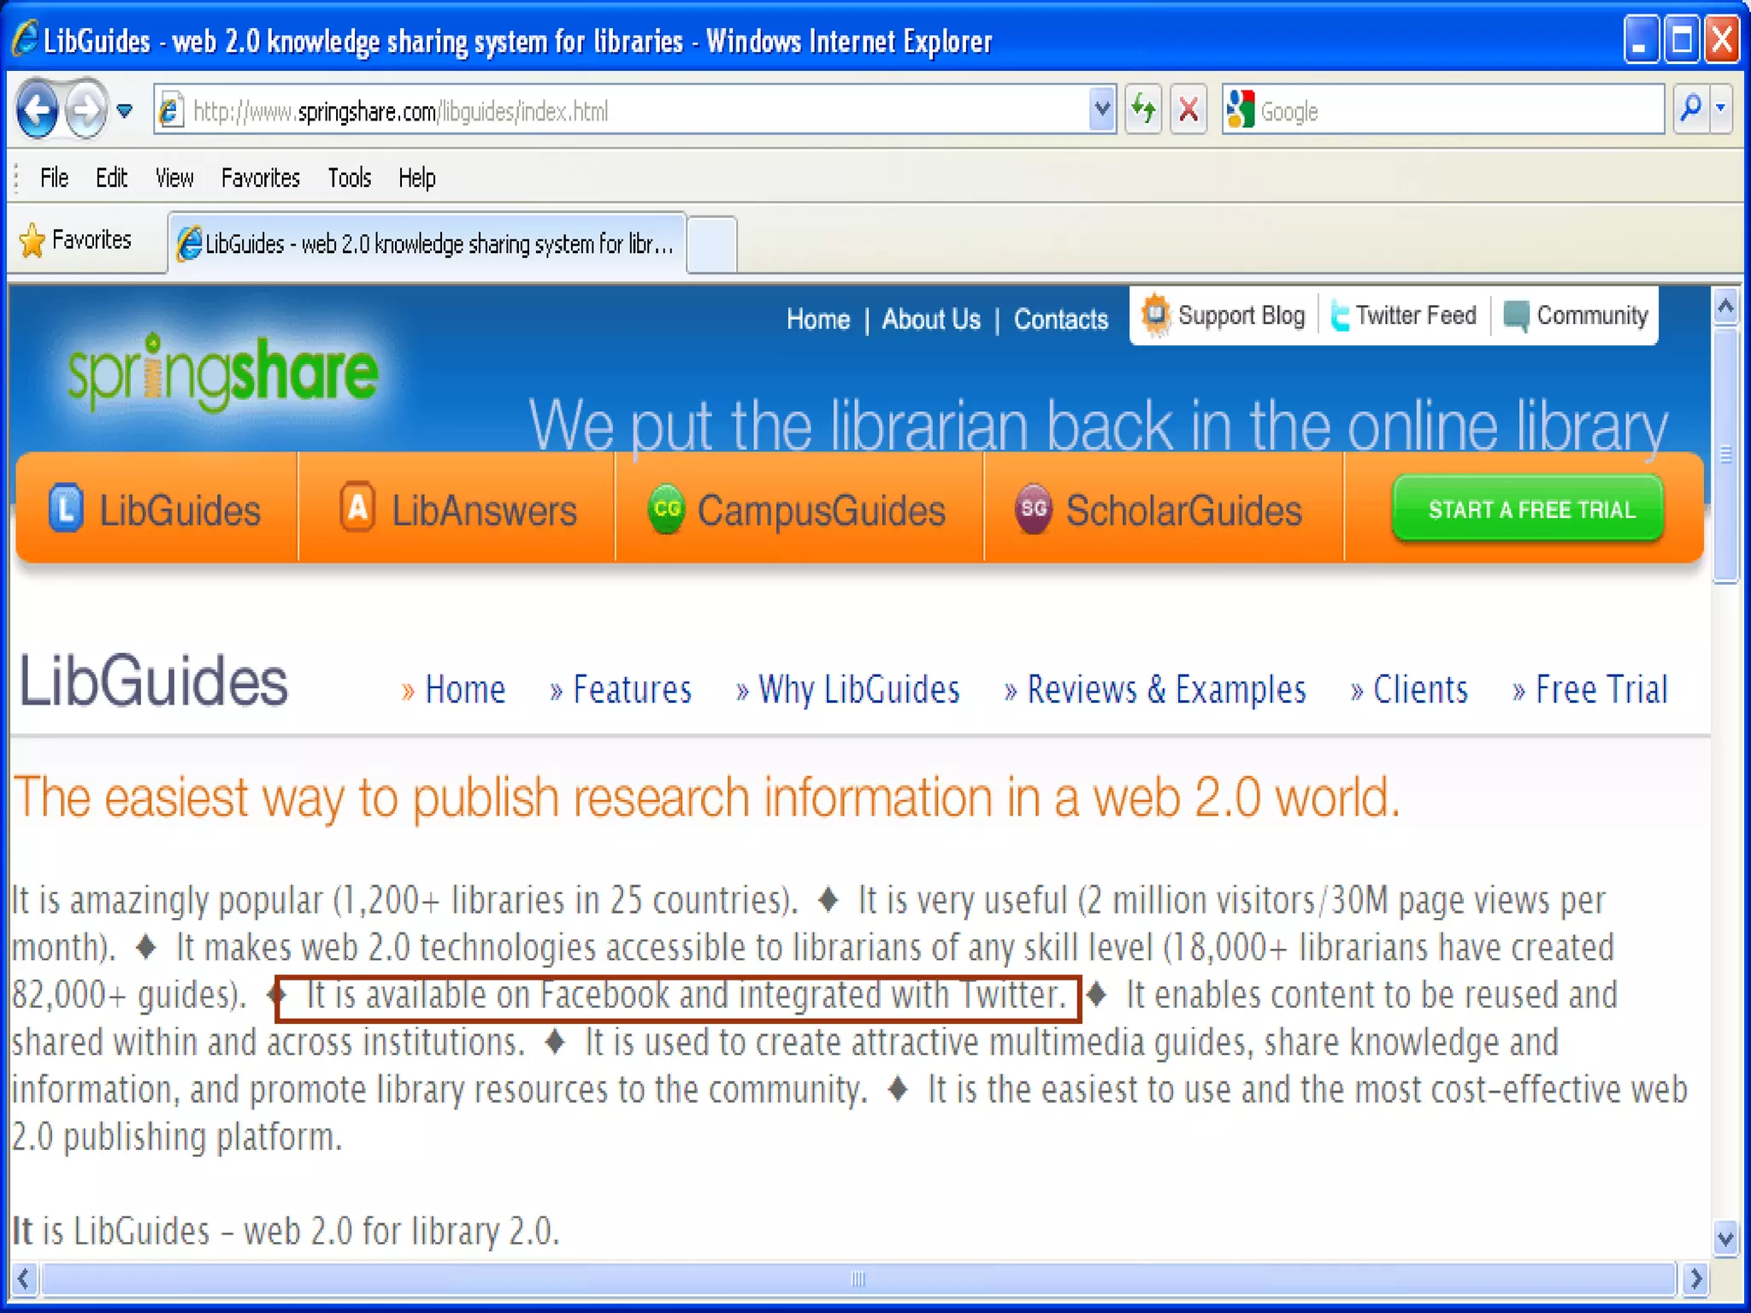This screenshot has height=1313, width=1751.
Task: Open the Reviews & Examples link
Action: coord(1164,690)
